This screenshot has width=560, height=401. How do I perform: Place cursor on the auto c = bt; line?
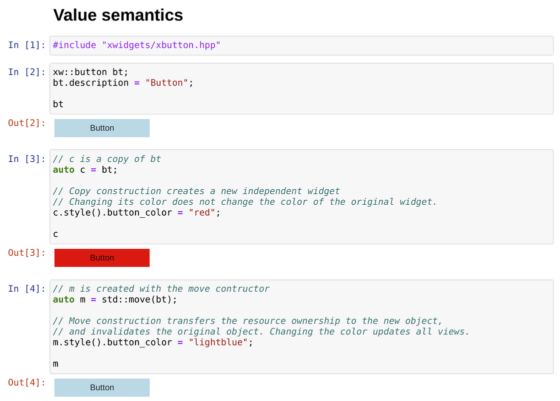click(85, 170)
